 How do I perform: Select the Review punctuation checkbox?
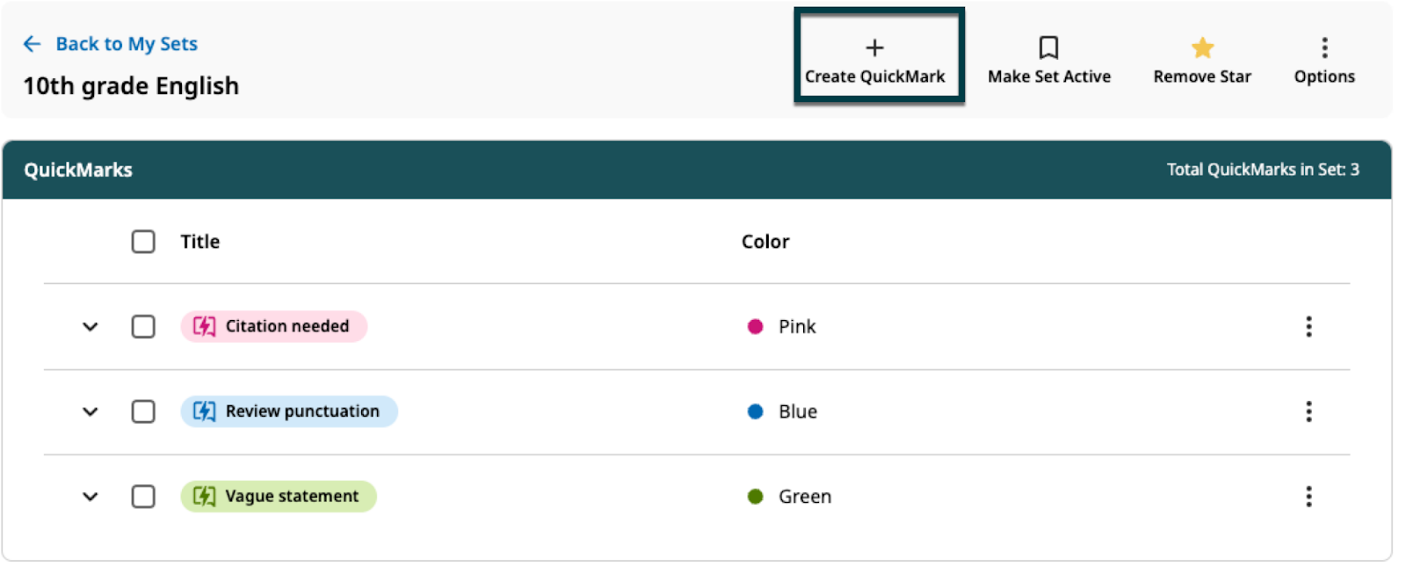click(143, 411)
